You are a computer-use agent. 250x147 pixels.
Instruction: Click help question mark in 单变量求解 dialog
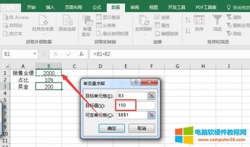coord(136,82)
